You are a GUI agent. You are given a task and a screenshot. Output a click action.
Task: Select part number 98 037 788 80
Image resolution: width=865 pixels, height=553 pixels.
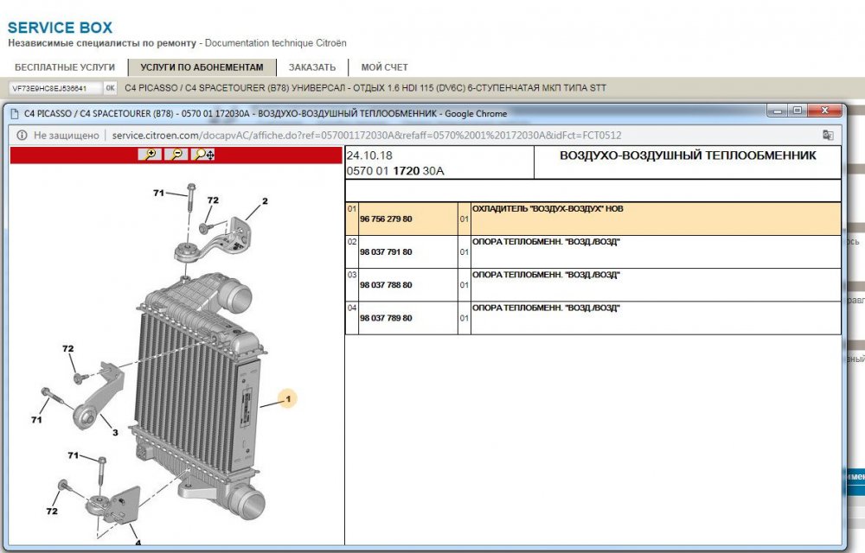(x=386, y=285)
